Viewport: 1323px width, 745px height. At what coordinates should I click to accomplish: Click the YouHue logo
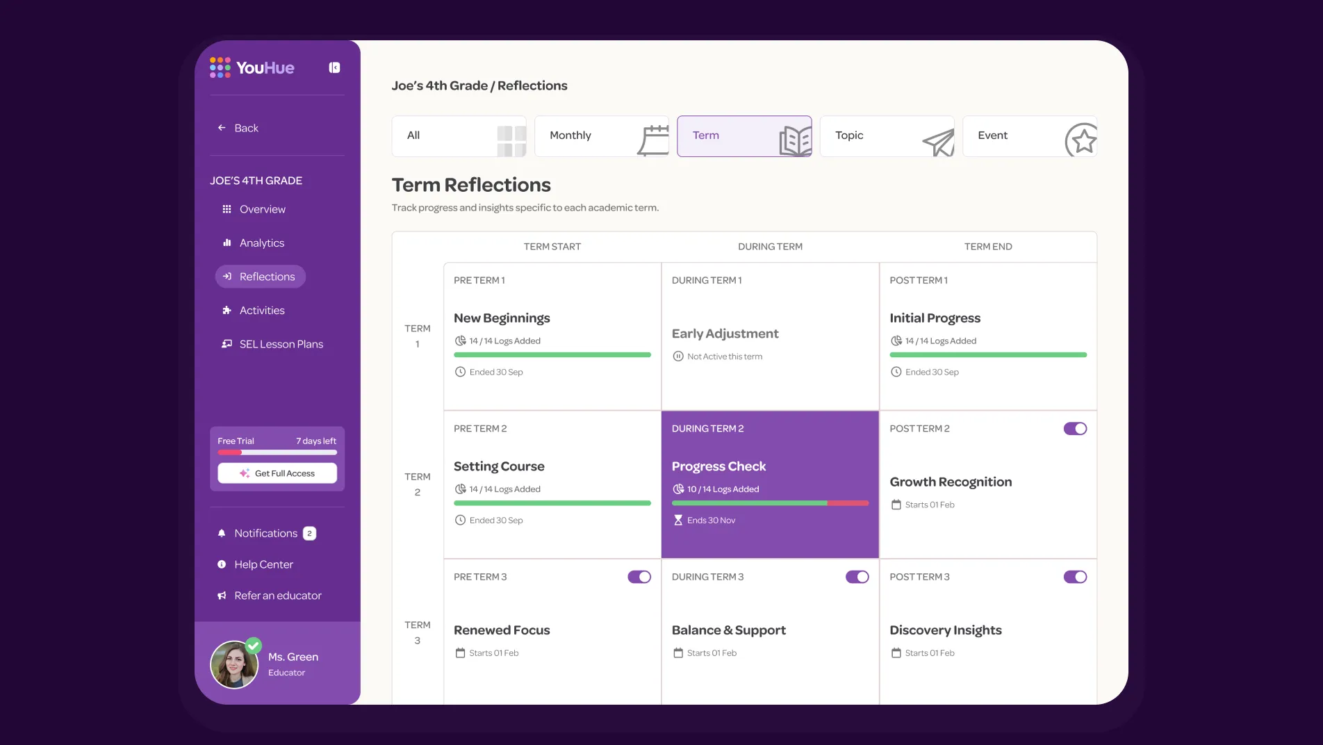tap(252, 67)
